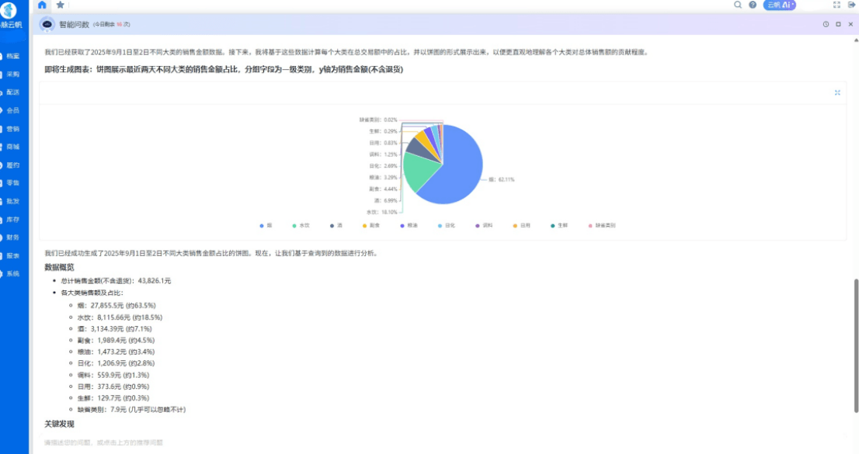Open chat history clock icon
This screenshot has height=454, width=859.
pos(826,24)
